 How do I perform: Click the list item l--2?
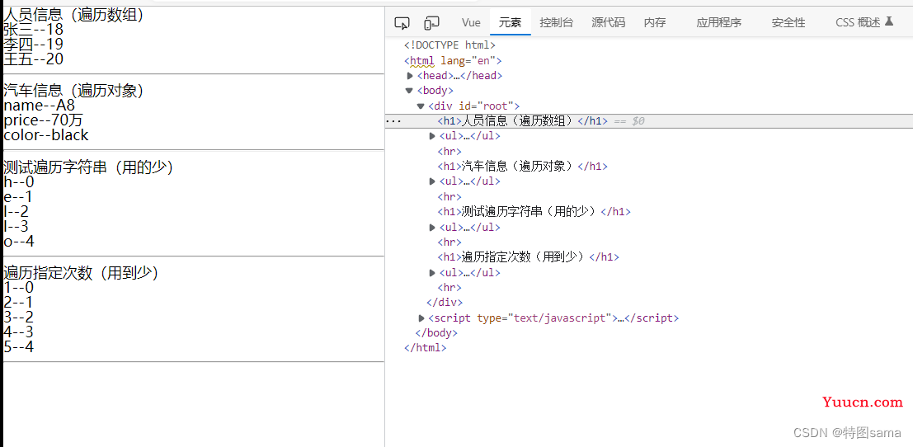point(16,211)
